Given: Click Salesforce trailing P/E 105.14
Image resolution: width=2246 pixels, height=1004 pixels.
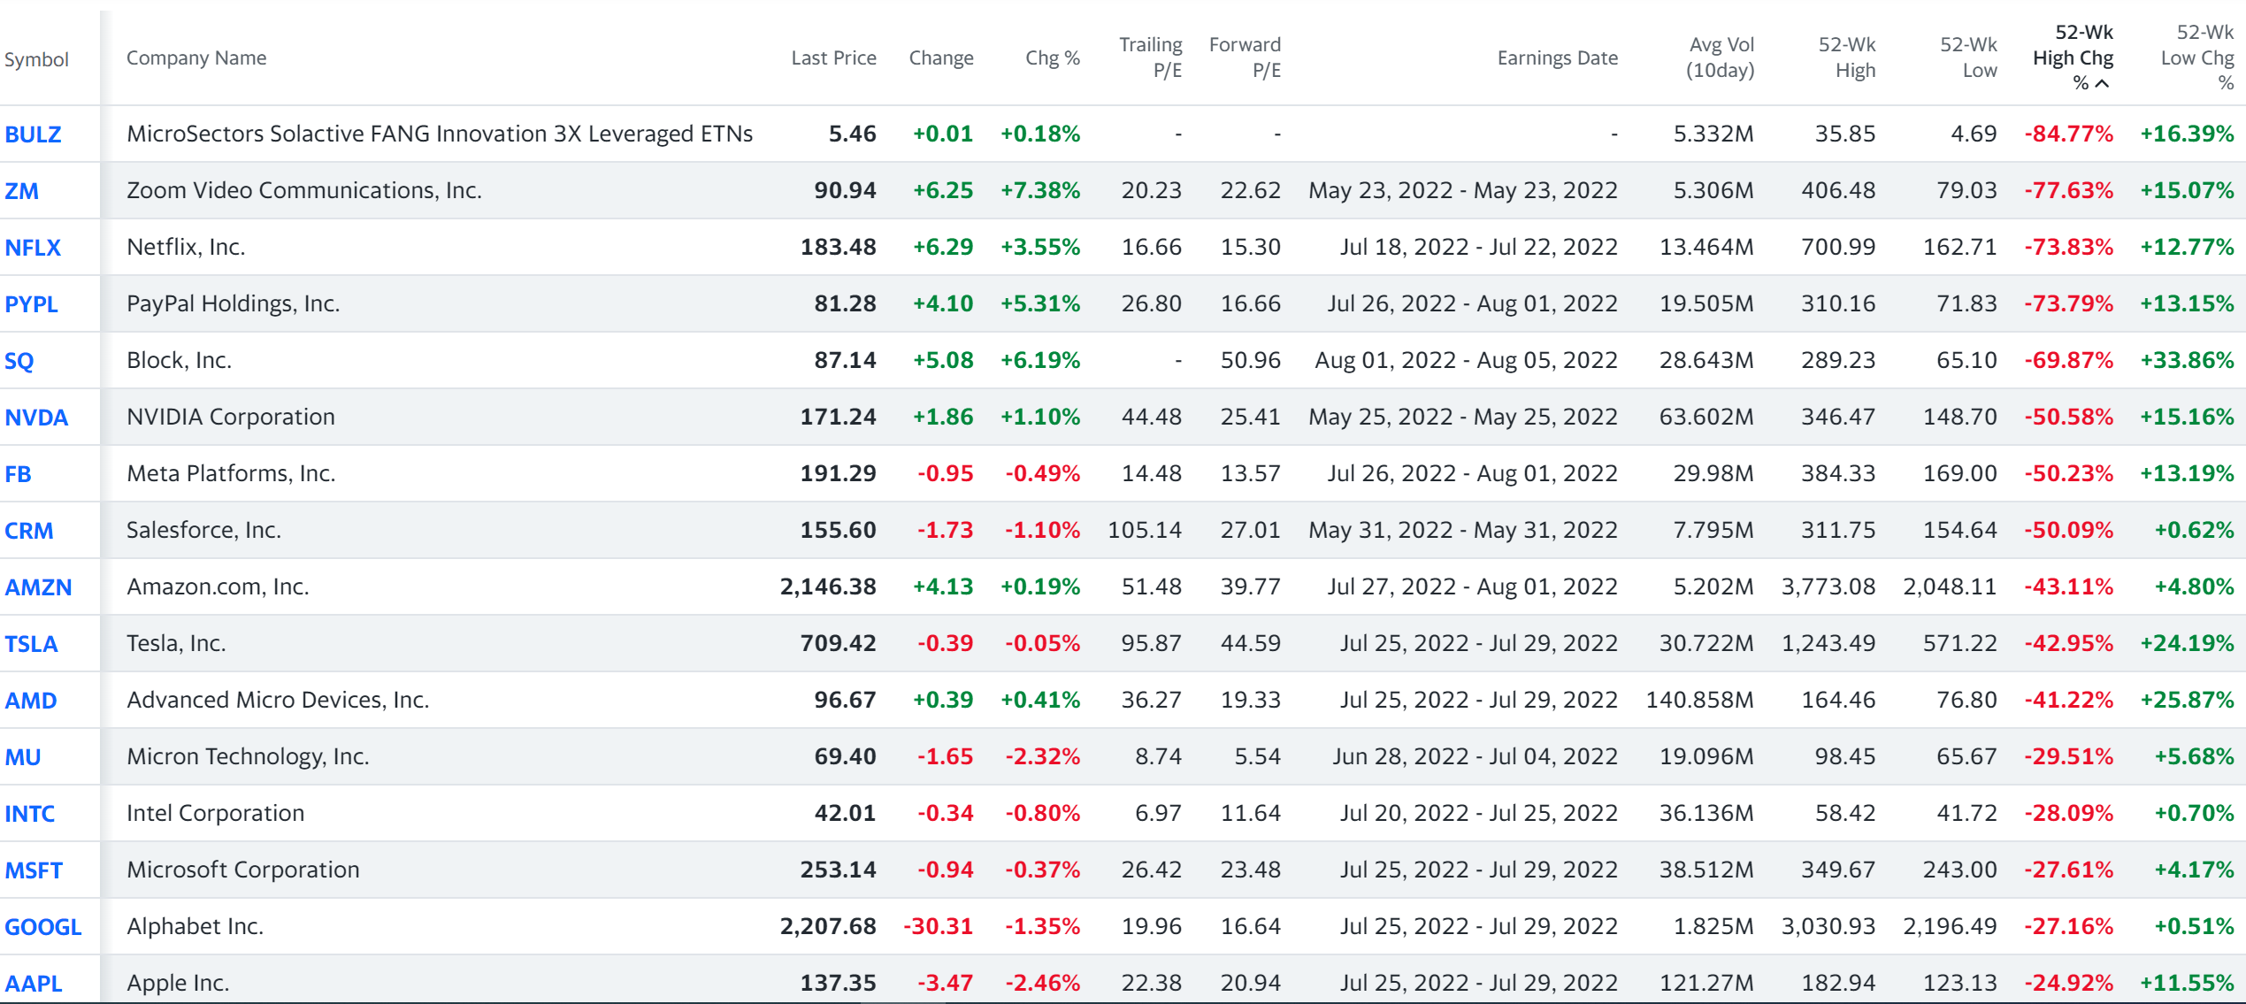Looking at the screenshot, I should coord(1145,530).
